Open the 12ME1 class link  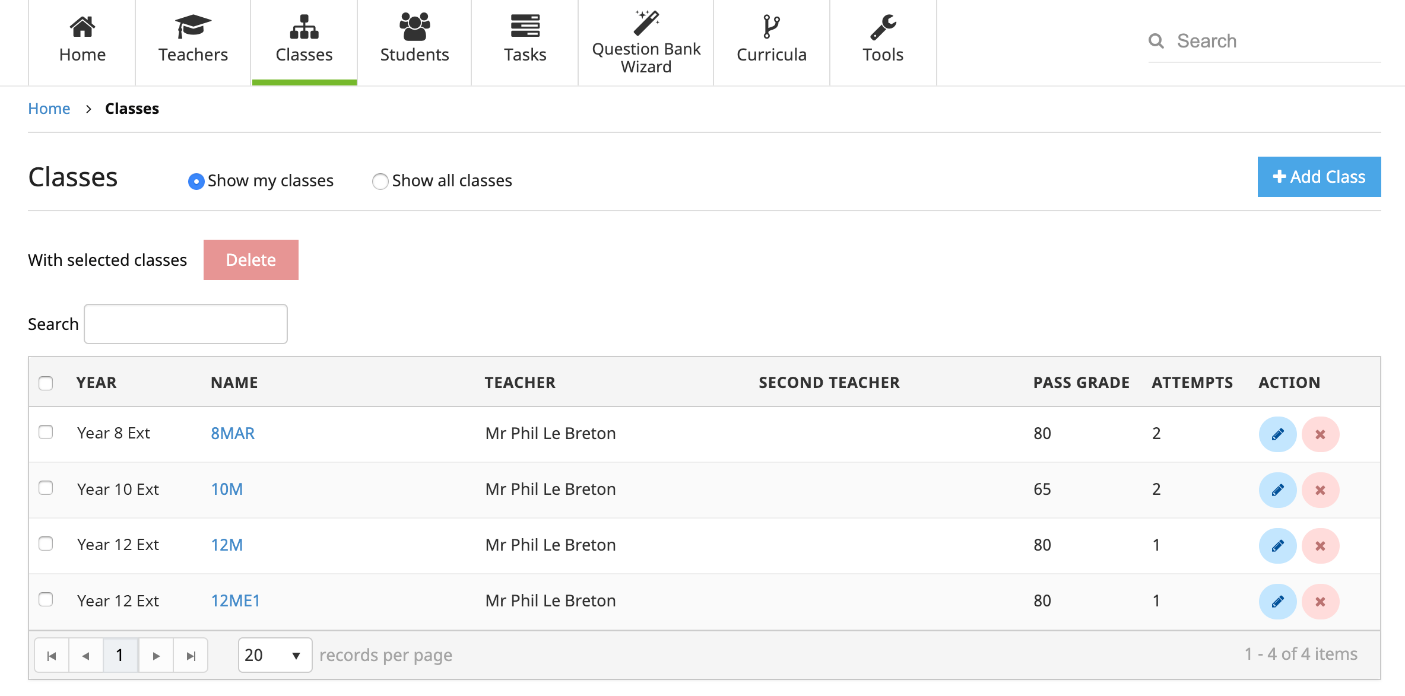click(236, 600)
